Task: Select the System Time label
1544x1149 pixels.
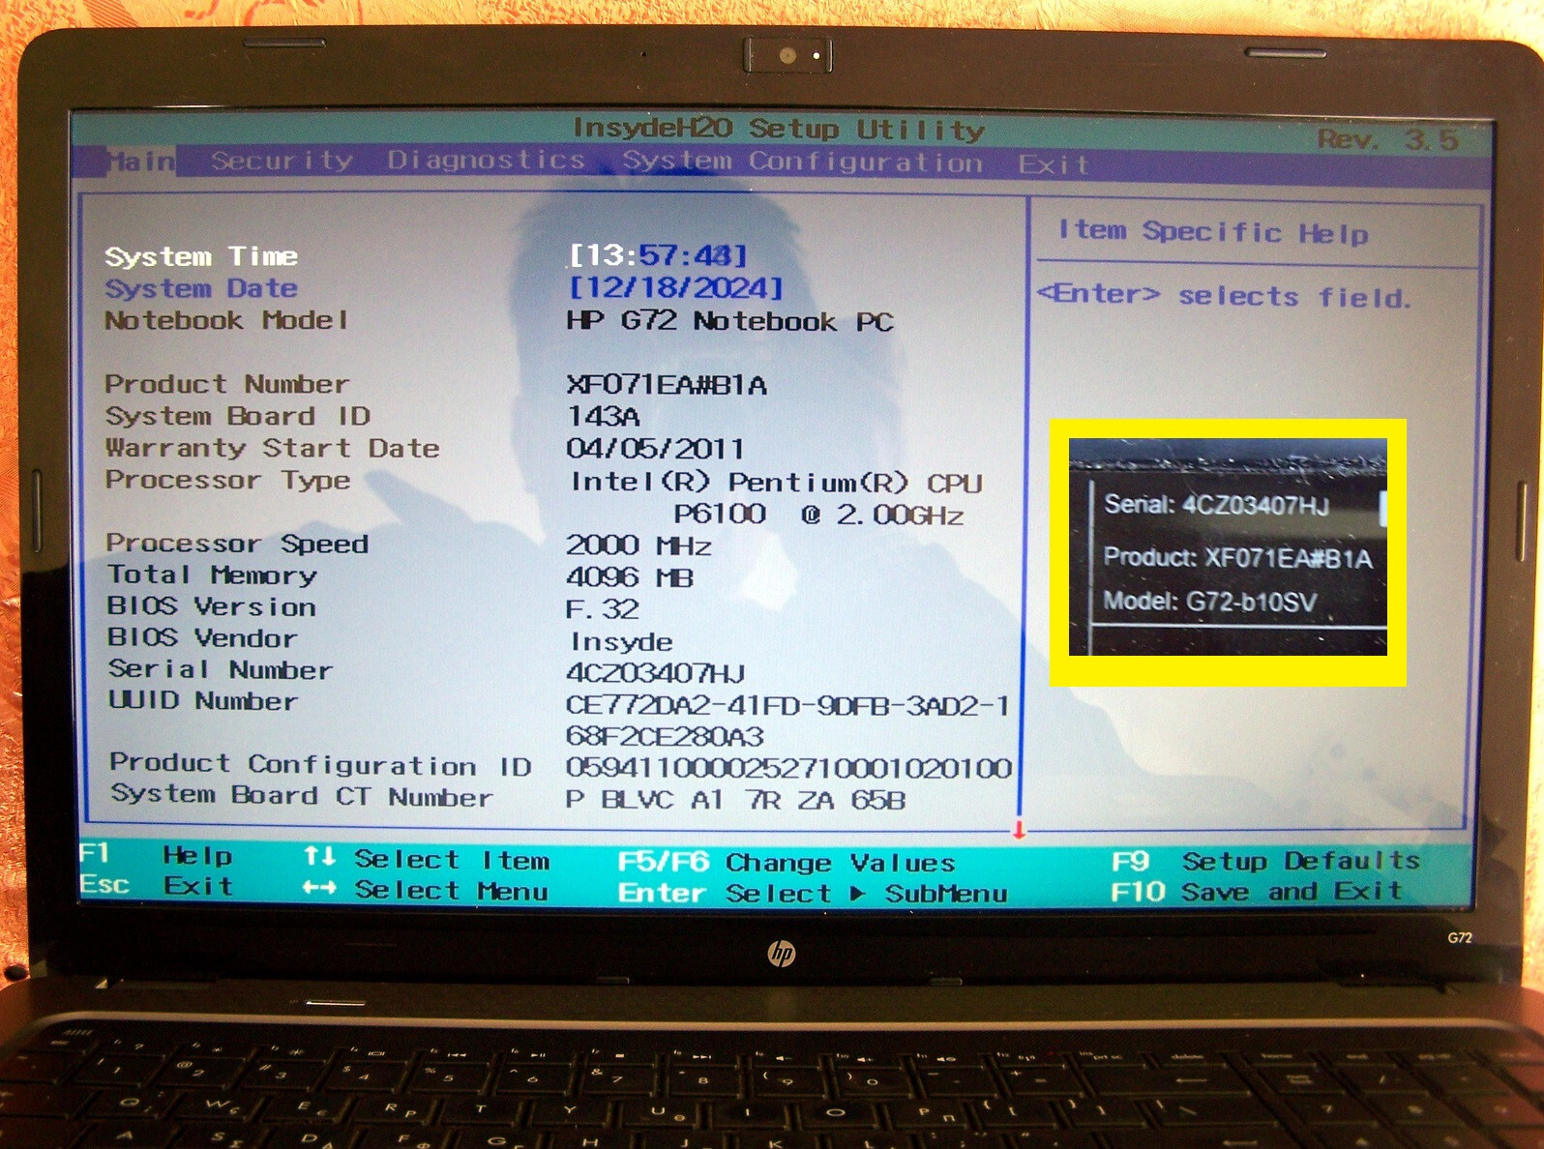Action: [x=201, y=256]
